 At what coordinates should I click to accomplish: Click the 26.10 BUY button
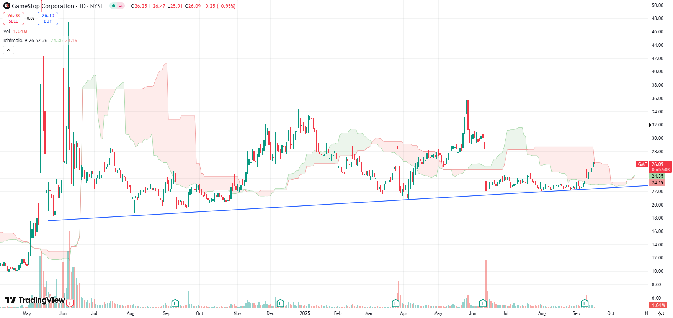tap(48, 18)
